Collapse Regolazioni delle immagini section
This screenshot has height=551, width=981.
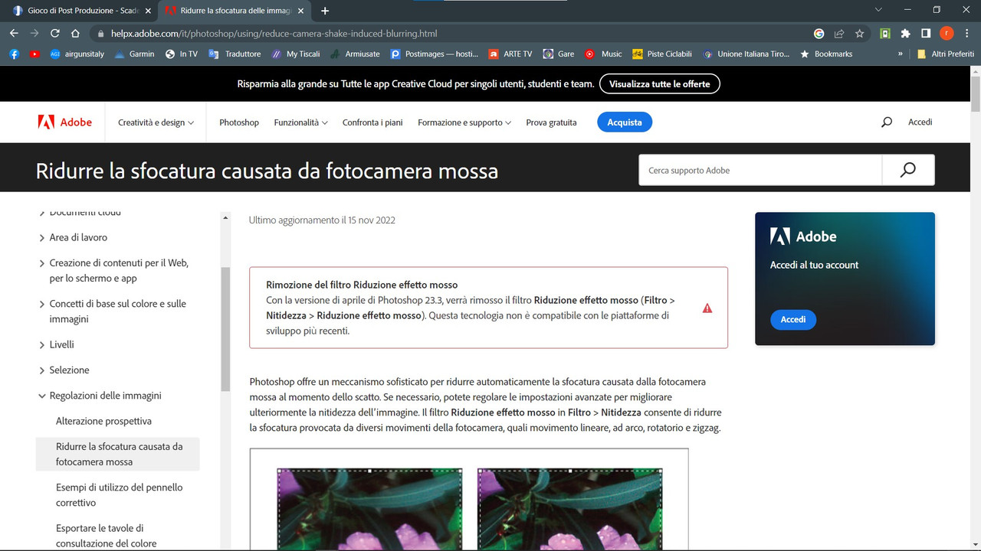[x=100, y=396]
